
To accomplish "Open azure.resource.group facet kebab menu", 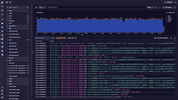I will tap(28, 89).
